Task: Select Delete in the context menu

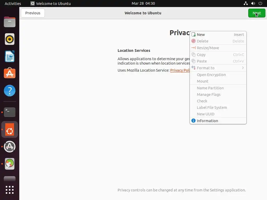Action: pyautogui.click(x=218, y=41)
